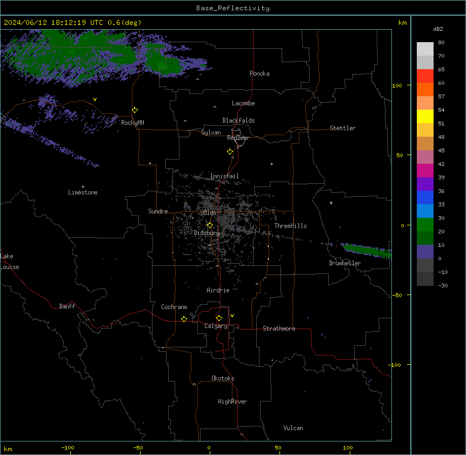Click the Innisfail city label
This screenshot has height=455, width=466.
(224, 176)
